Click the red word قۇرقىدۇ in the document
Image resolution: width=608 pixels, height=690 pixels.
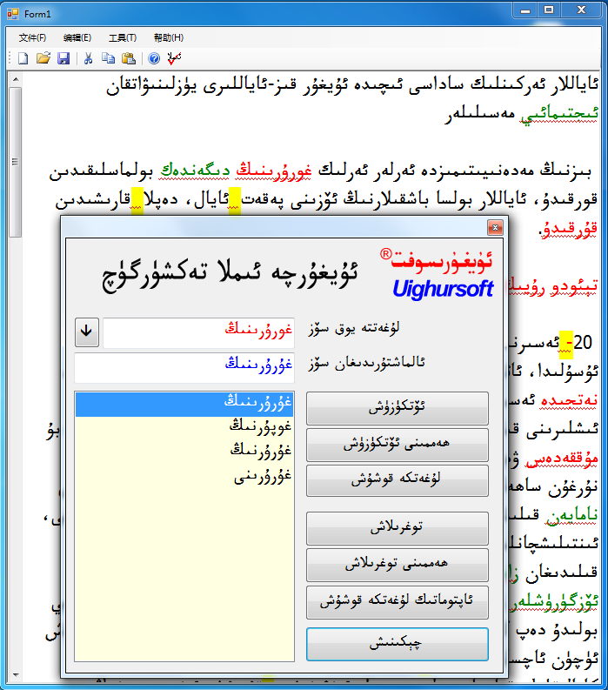pos(568,229)
